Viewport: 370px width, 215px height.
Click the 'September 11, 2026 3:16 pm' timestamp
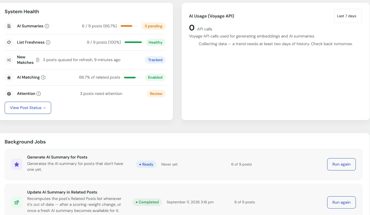click(190, 202)
